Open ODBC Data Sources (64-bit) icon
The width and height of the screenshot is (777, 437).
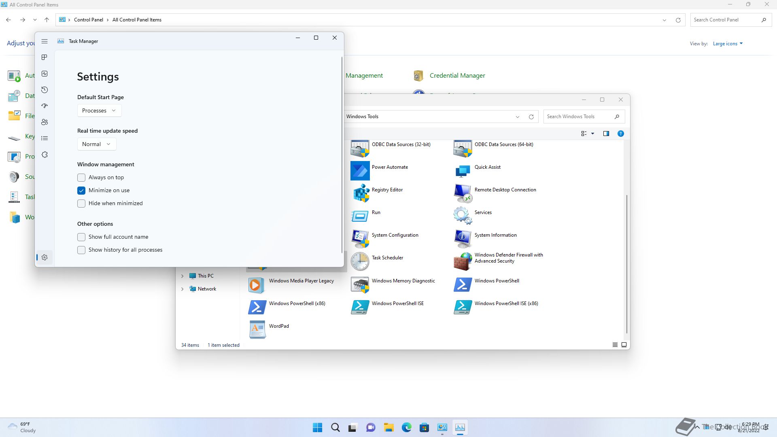tap(463, 148)
